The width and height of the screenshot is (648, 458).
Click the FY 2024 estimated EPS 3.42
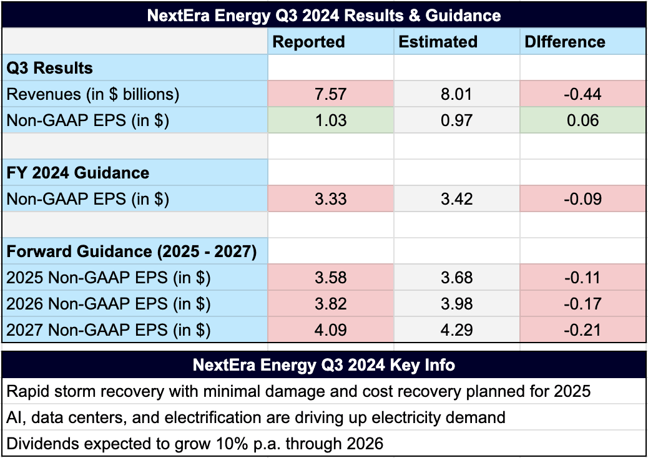[456, 199]
